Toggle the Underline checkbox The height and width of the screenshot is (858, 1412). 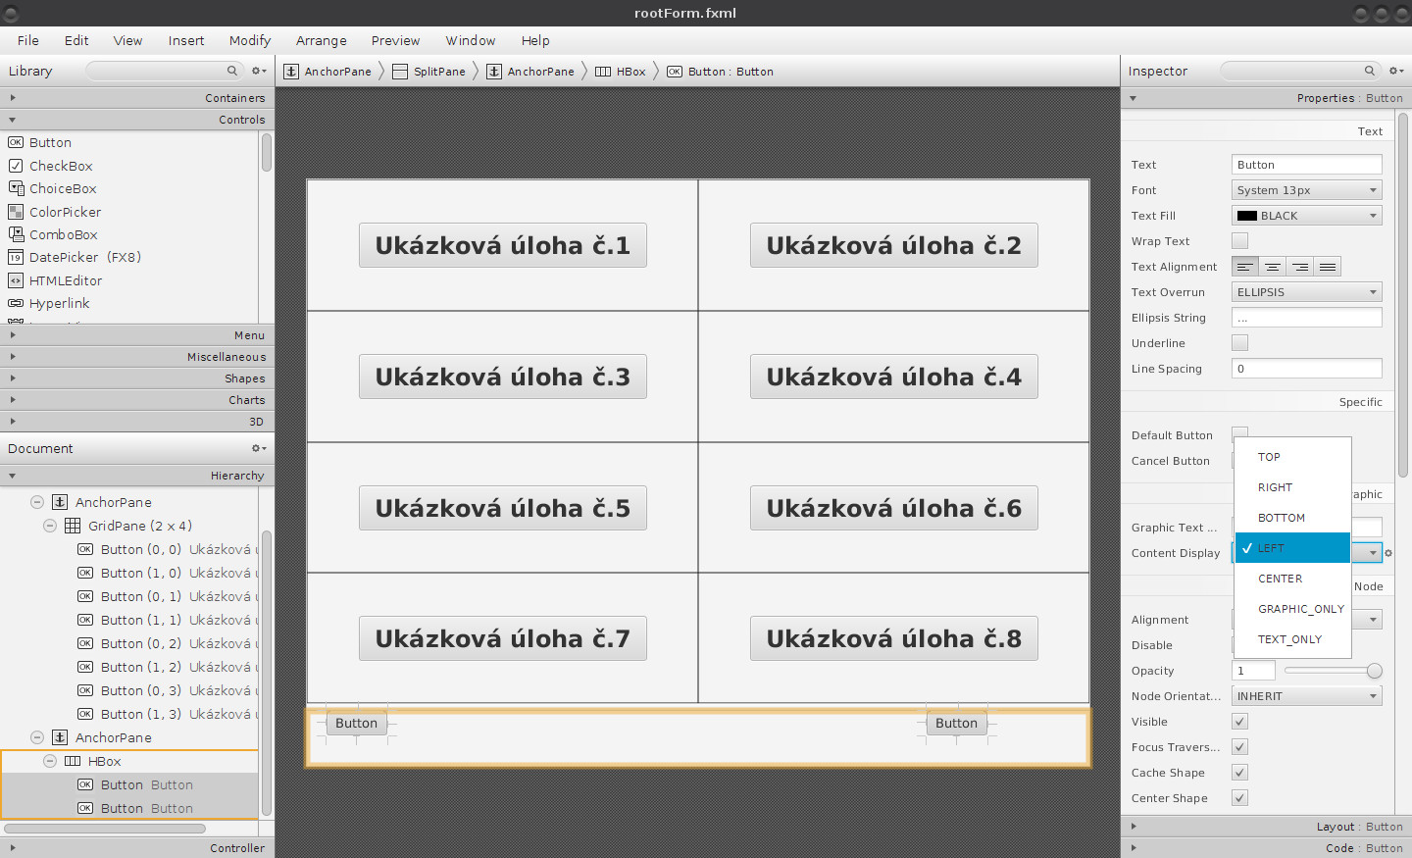point(1239,342)
